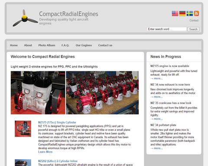
Task: Click the Search button
Action: 193,29
